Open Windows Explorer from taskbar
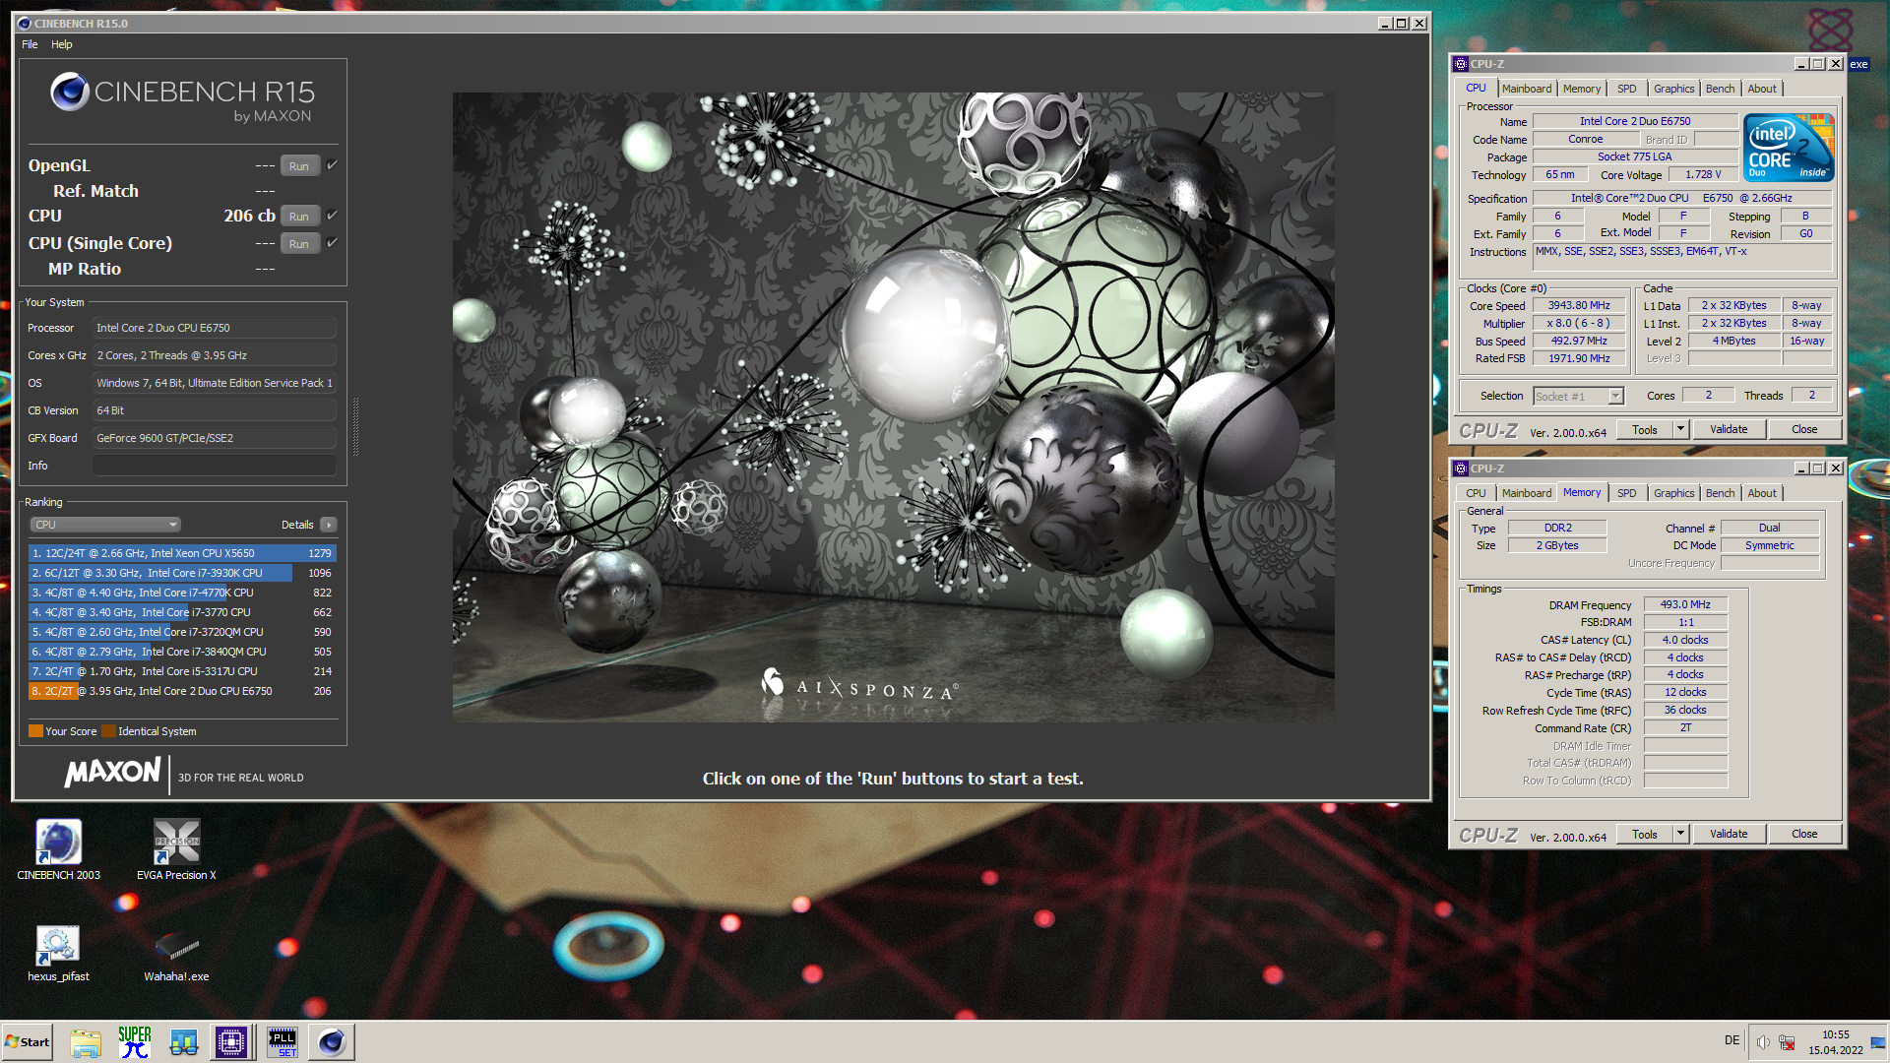 point(86,1042)
